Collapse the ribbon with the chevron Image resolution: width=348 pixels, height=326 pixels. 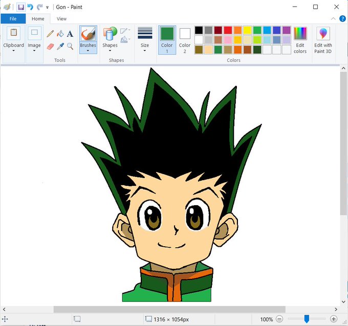tap(333, 19)
